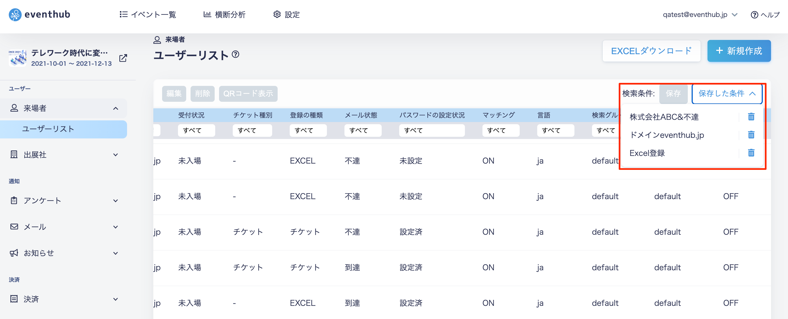Click the event thumbnail image in sidebar

pyautogui.click(x=18, y=58)
